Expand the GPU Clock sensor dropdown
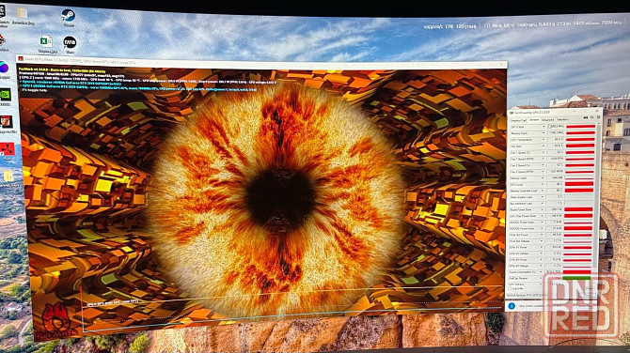Viewport: 630px width, 353px height. click(543, 127)
